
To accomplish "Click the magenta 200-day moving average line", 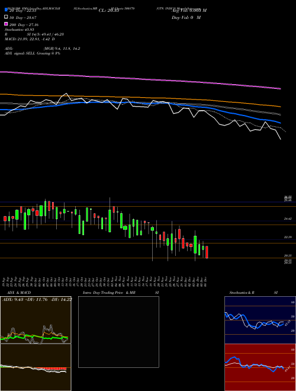I will point(140,79).
